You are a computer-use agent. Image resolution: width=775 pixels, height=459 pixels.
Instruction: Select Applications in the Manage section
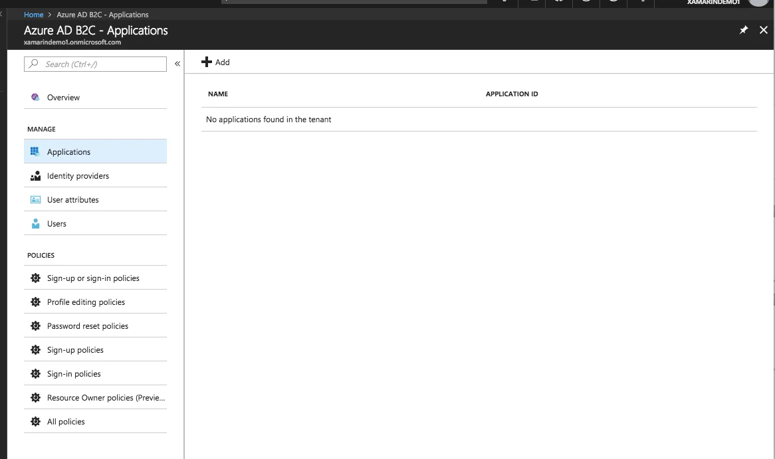[x=96, y=151]
